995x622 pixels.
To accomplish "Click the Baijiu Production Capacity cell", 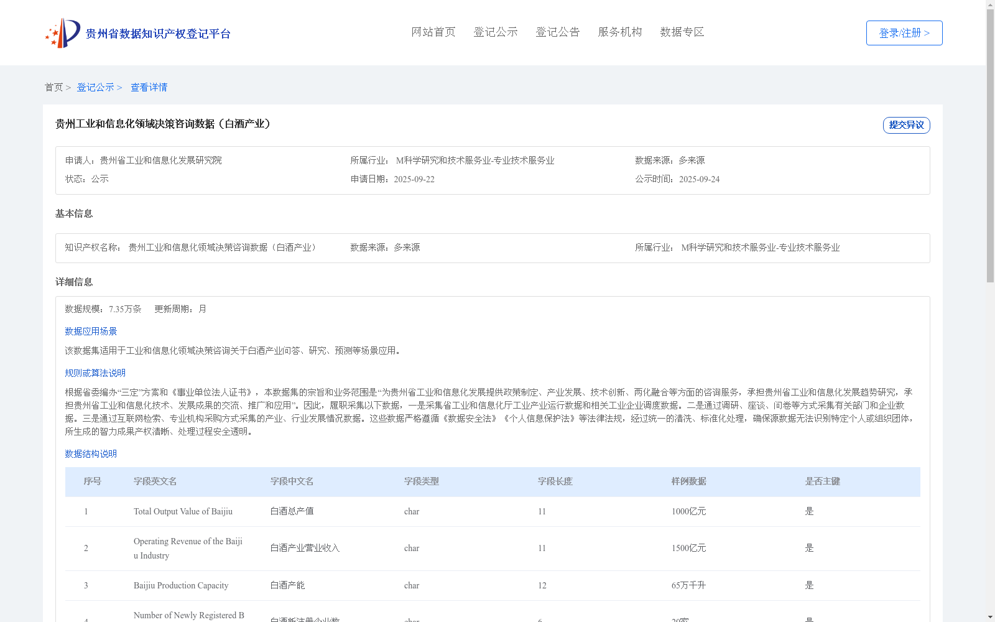I will [181, 585].
